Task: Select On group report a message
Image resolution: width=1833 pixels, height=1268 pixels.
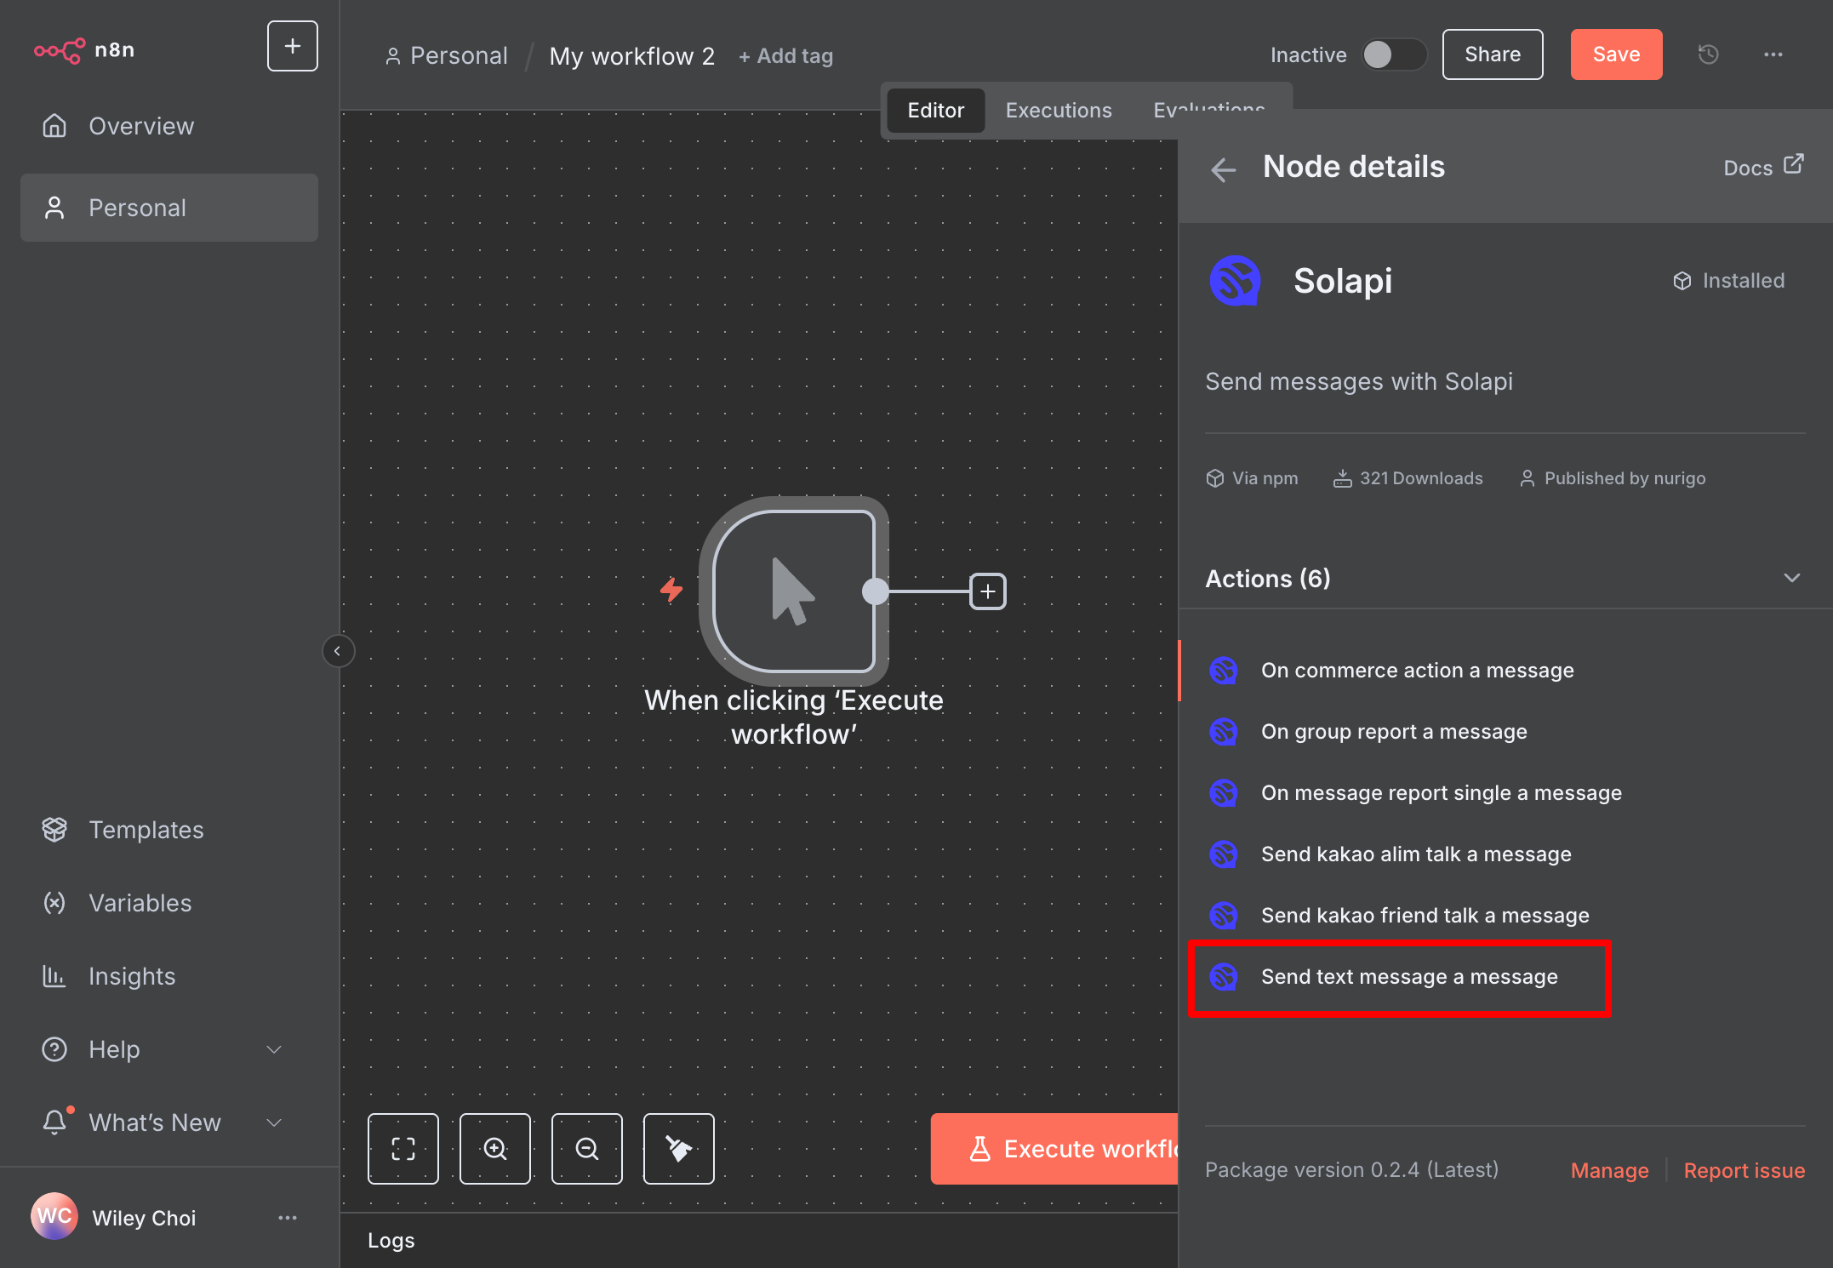Action: point(1505,732)
